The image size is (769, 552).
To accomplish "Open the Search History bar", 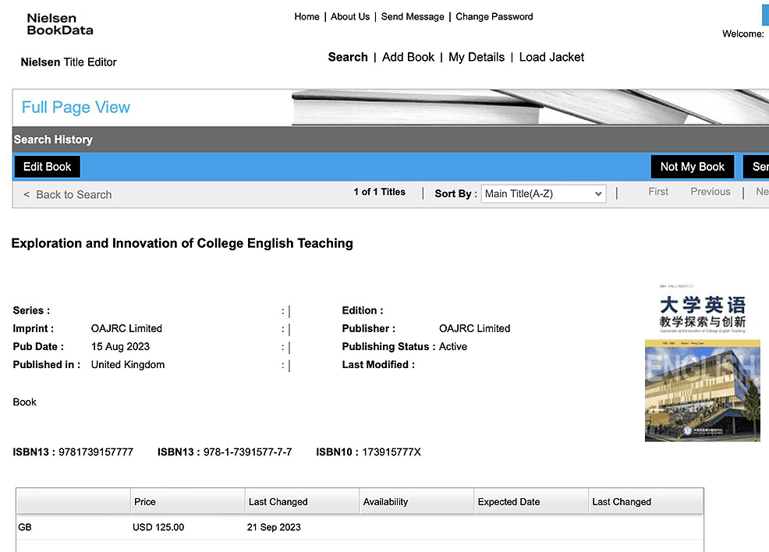I will pyautogui.click(x=391, y=140).
